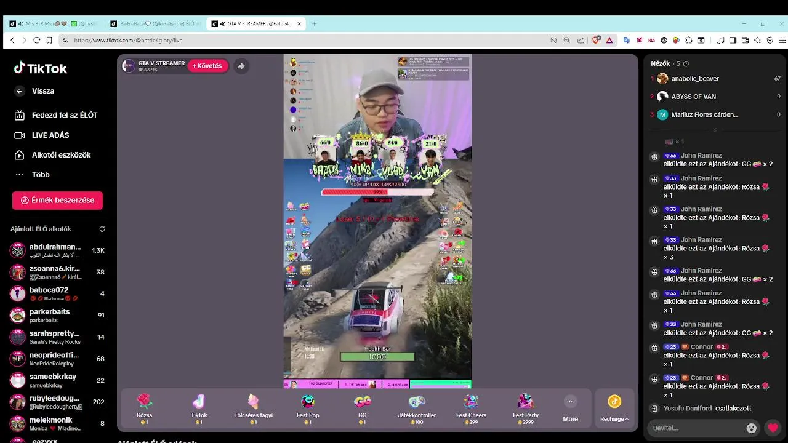The image size is (788, 443).
Task: Send a Rózsa gift
Action: click(145, 409)
